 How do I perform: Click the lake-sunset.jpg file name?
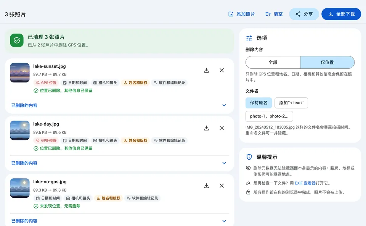[x=50, y=66]
